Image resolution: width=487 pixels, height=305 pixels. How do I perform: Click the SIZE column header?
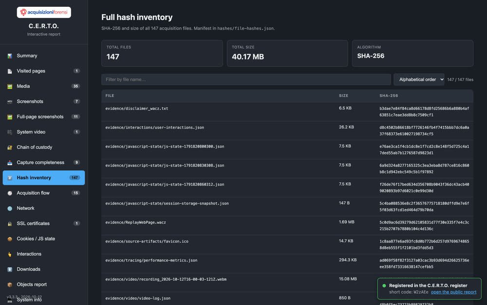[343, 95]
